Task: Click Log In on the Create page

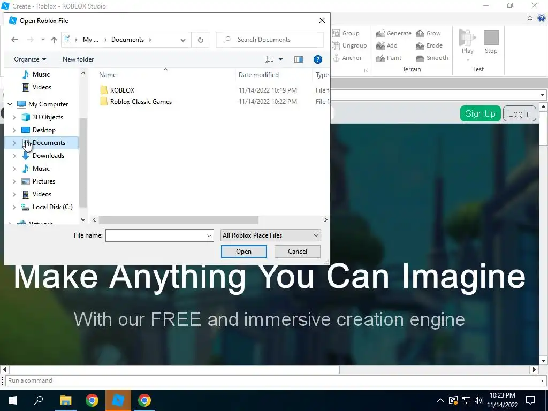Action: point(519,113)
